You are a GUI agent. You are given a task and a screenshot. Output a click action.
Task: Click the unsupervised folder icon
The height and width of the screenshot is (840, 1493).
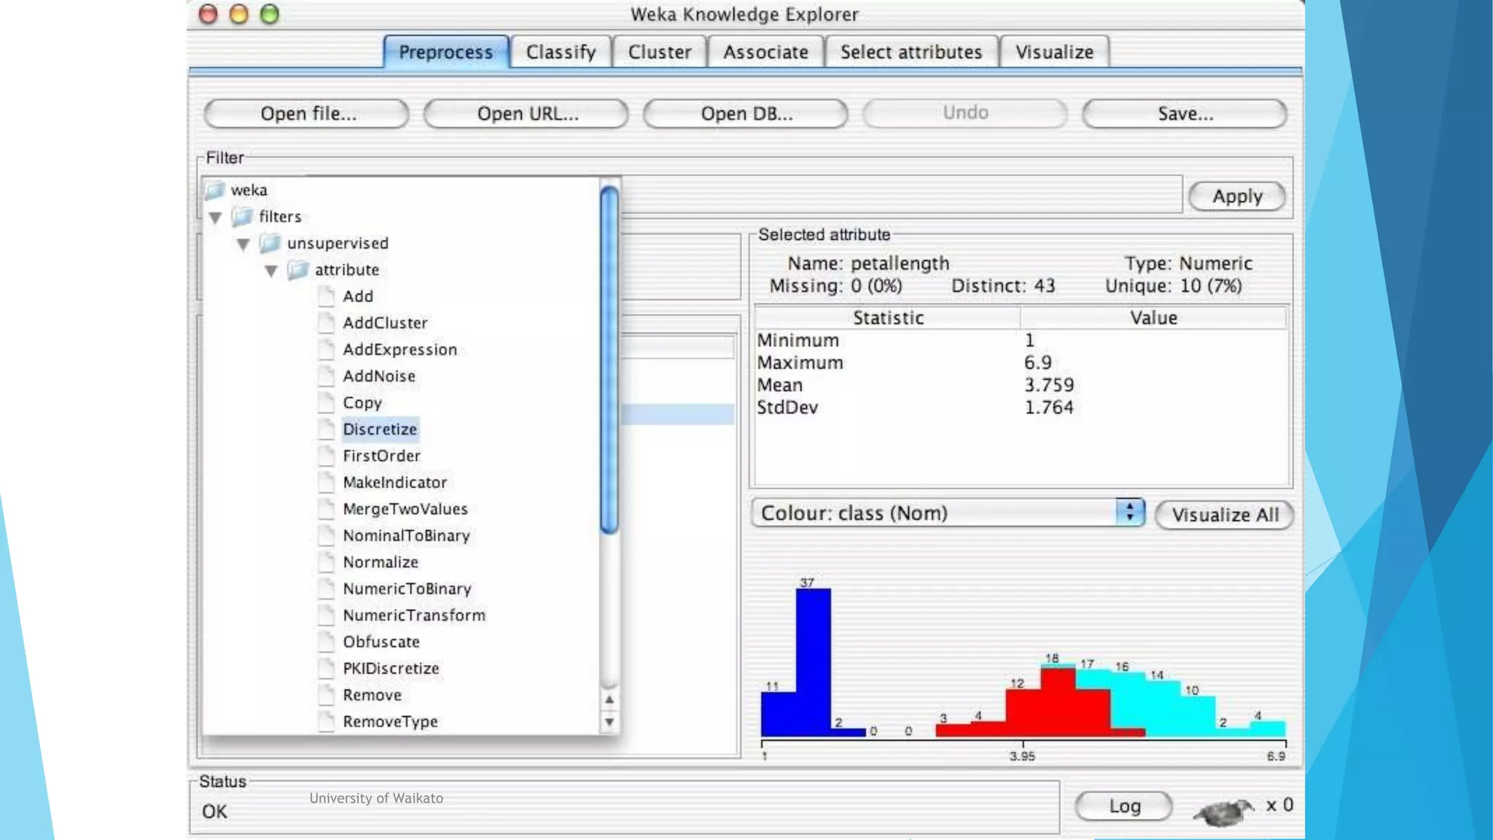click(270, 243)
